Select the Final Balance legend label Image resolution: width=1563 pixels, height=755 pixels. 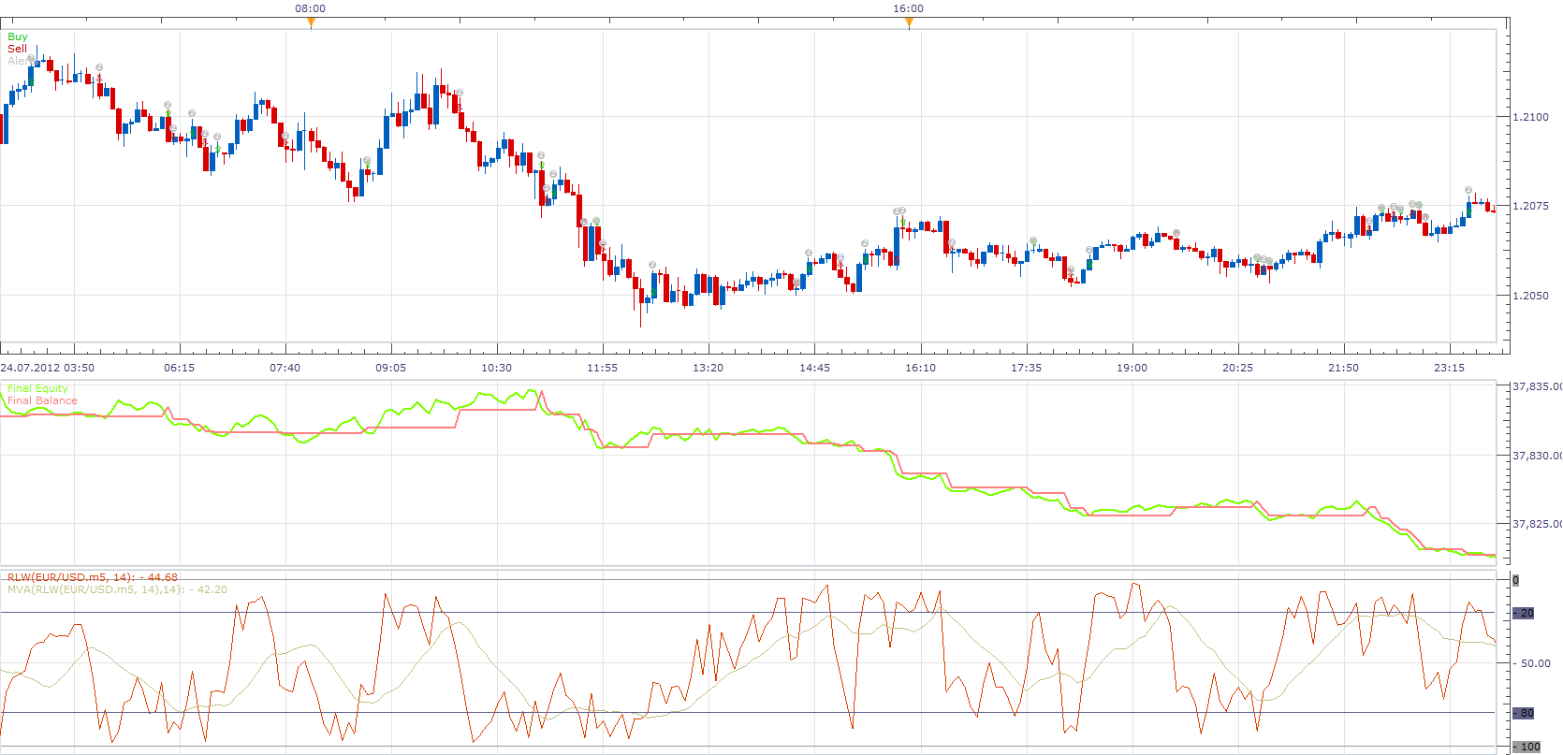click(42, 400)
